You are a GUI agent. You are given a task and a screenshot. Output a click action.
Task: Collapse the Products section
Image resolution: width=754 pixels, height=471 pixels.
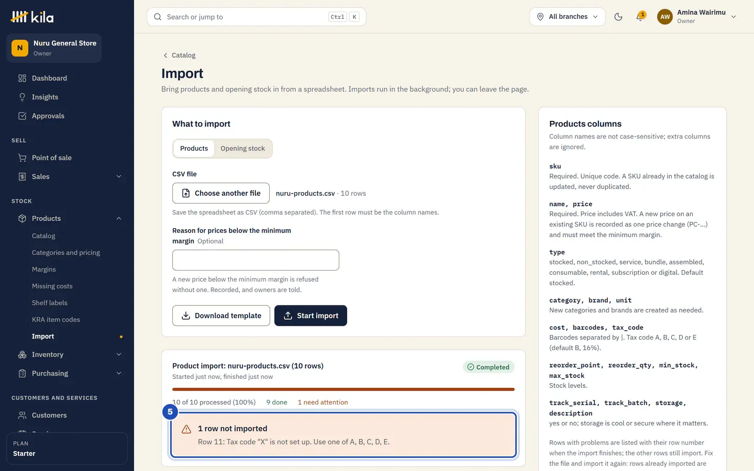pos(119,218)
